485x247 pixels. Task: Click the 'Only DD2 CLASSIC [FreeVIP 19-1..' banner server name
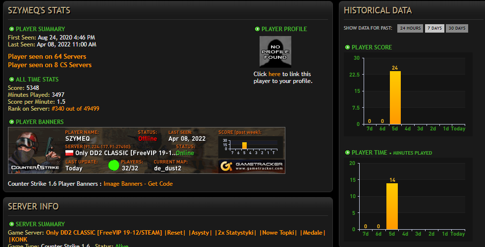click(125, 153)
